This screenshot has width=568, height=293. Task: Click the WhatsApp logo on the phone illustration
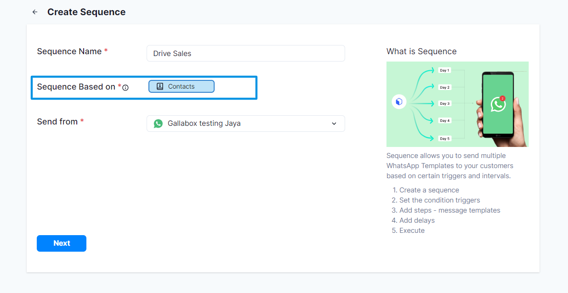coord(497,105)
